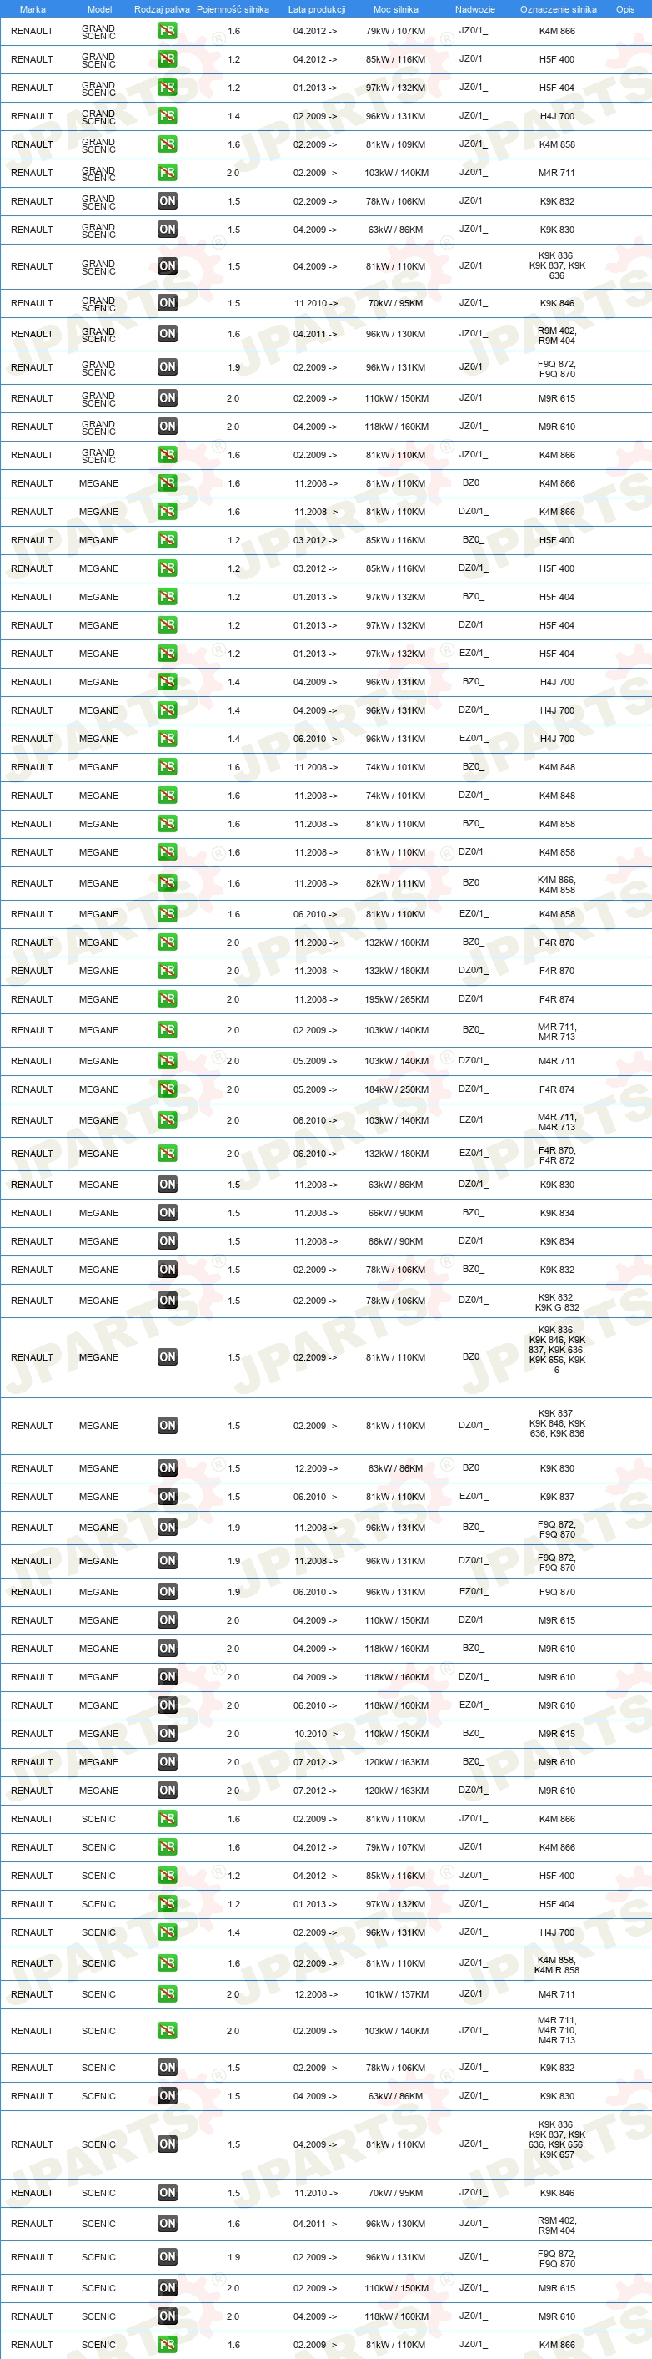Select diesel icon in Grand Scenic F9Q 872 row
652x2359 pixels.
tap(168, 367)
